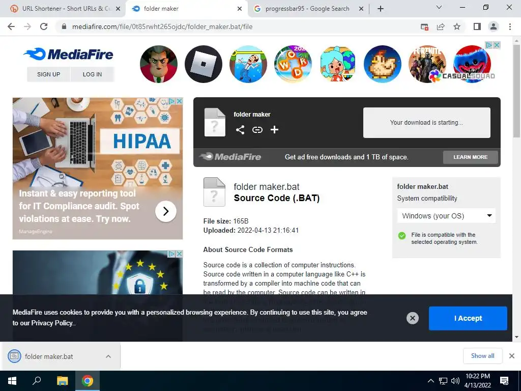Click Your download is starting box
521x391 pixels.
(427, 122)
